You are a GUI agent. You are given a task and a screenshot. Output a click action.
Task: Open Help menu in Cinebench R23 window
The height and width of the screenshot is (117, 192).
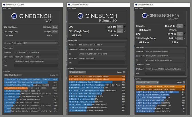(x=9, y=8)
